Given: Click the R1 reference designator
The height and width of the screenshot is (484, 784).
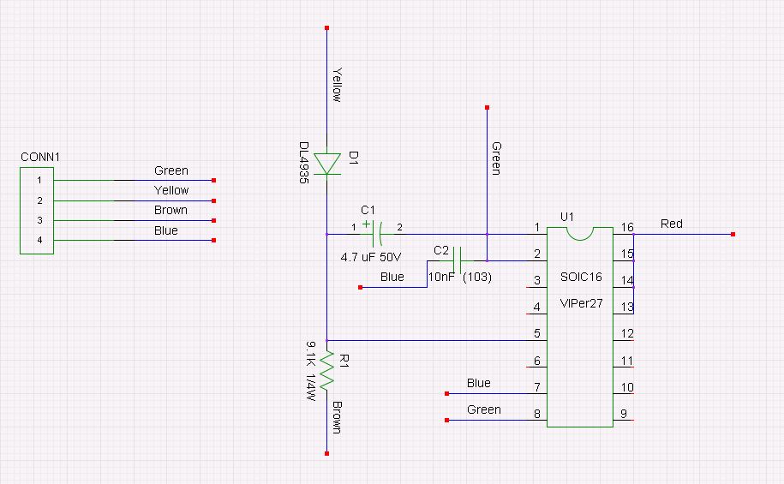Looking at the screenshot, I should coord(344,361).
